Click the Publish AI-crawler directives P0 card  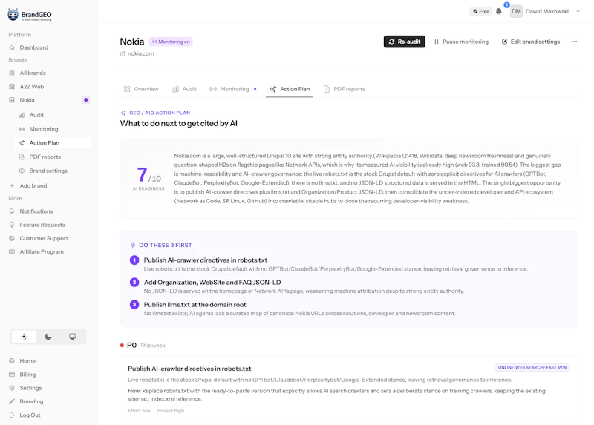tap(349, 389)
